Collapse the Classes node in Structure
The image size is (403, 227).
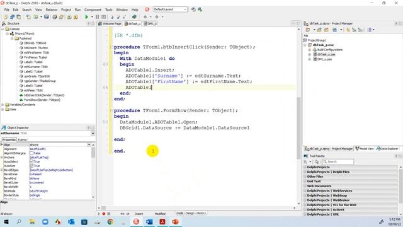pyautogui.click(x=3, y=29)
